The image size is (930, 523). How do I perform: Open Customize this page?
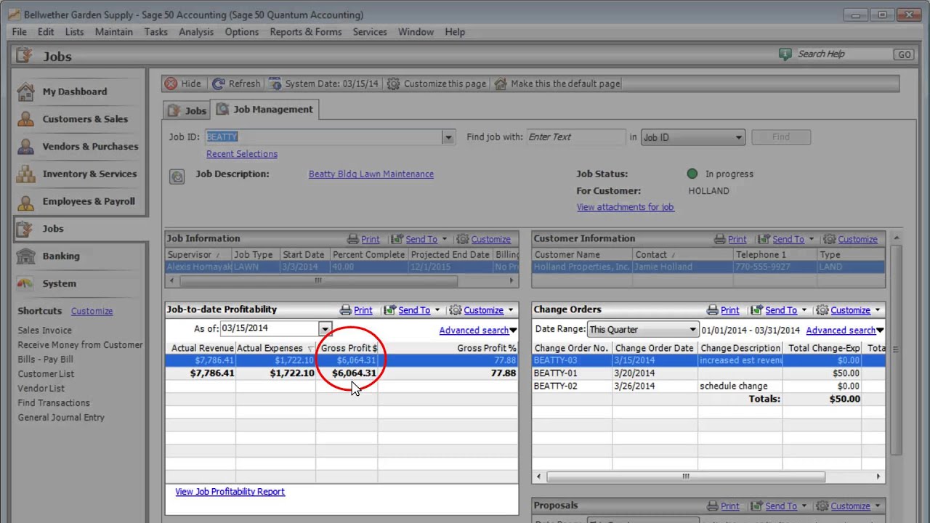coord(436,84)
